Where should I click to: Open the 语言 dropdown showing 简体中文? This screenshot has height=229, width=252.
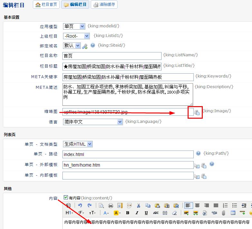click(x=93, y=122)
